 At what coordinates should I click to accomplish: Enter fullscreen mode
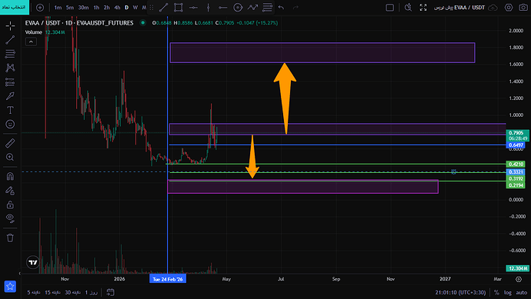[x=423, y=8]
